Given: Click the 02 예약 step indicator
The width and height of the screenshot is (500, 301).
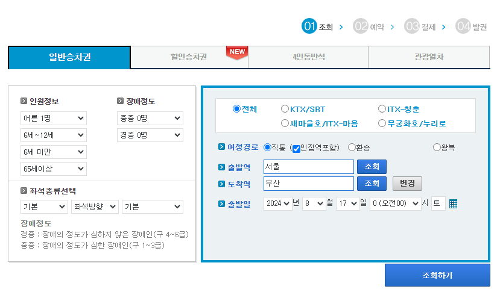Looking at the screenshot, I should point(369,26).
